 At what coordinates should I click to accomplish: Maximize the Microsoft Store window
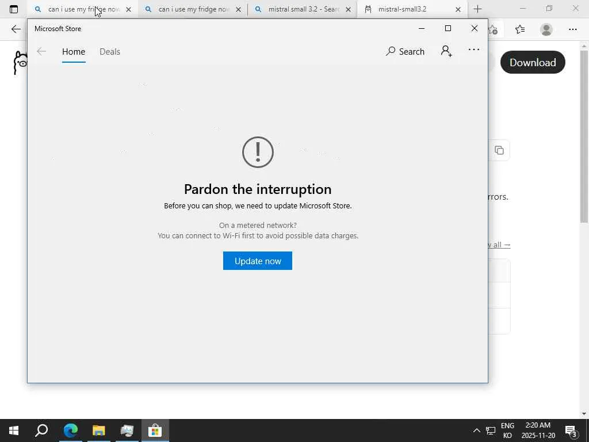point(448,29)
